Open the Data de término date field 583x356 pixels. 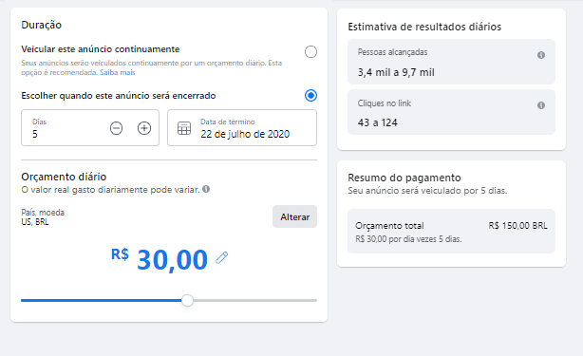[x=242, y=128]
